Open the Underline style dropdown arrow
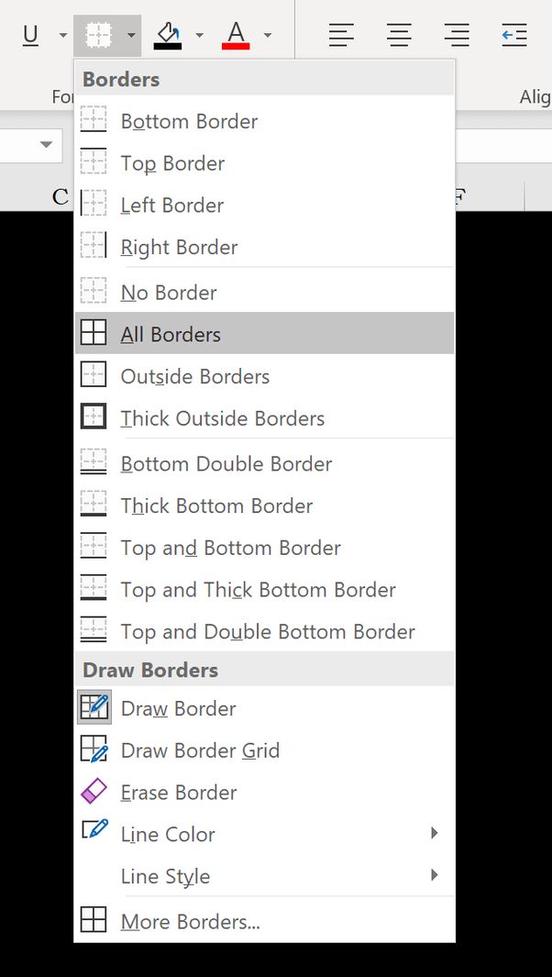 tap(63, 35)
